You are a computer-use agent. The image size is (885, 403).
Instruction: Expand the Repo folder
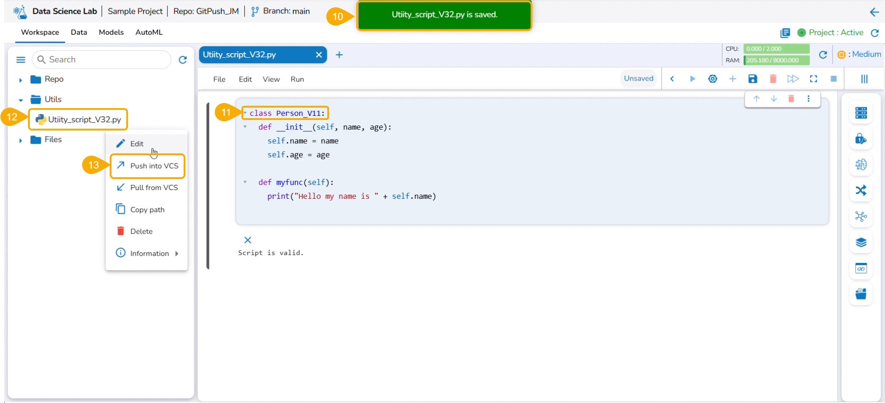coord(21,80)
